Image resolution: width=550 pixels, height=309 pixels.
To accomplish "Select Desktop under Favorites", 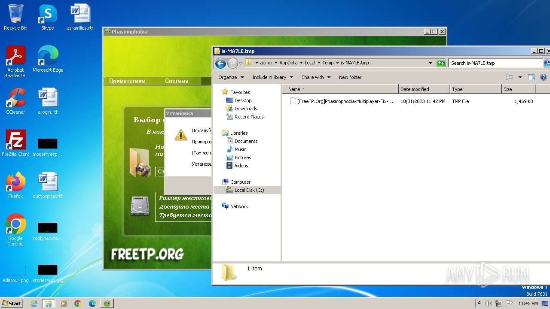I will pyautogui.click(x=243, y=100).
